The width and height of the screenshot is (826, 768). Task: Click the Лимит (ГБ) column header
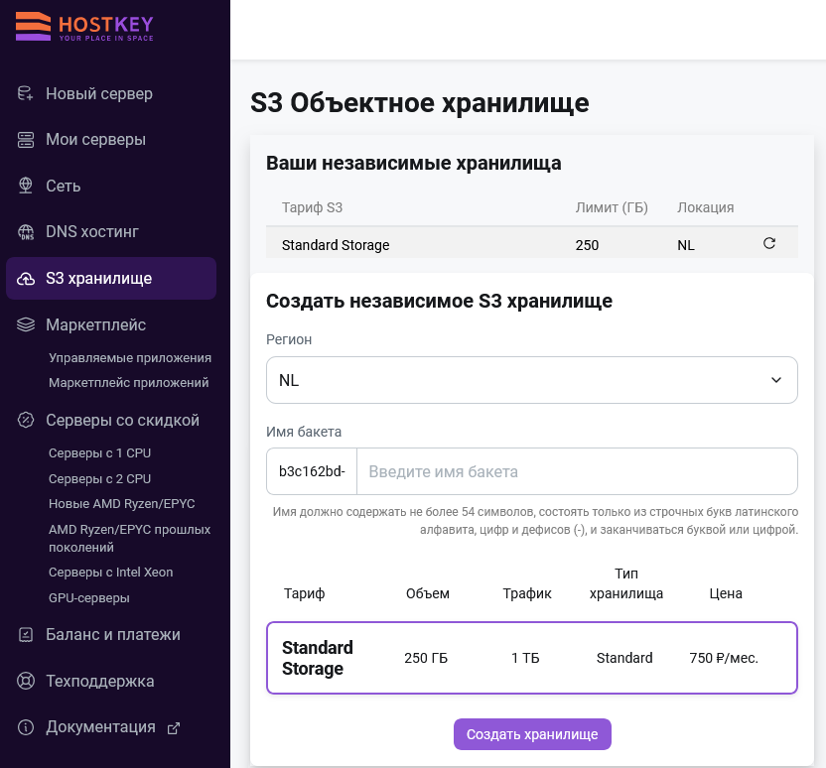612,207
